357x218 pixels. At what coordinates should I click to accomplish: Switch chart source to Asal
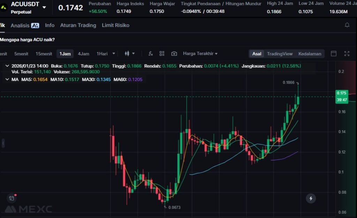click(257, 54)
